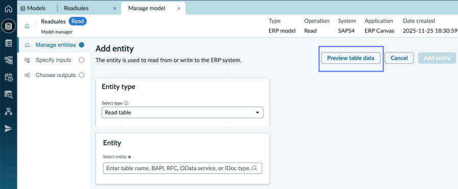
Task: Open the data flow pipeline icon in sidebar
Action: (x=9, y=61)
